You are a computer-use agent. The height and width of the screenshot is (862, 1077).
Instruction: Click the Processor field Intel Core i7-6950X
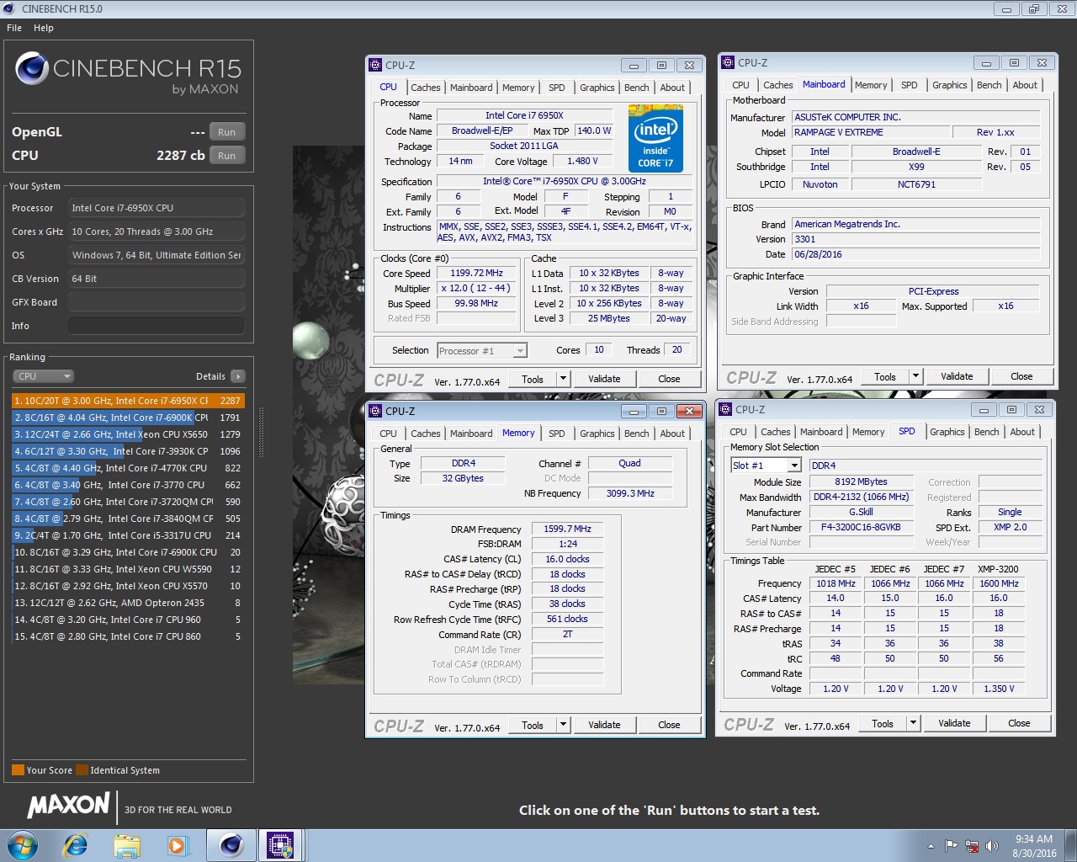click(157, 208)
